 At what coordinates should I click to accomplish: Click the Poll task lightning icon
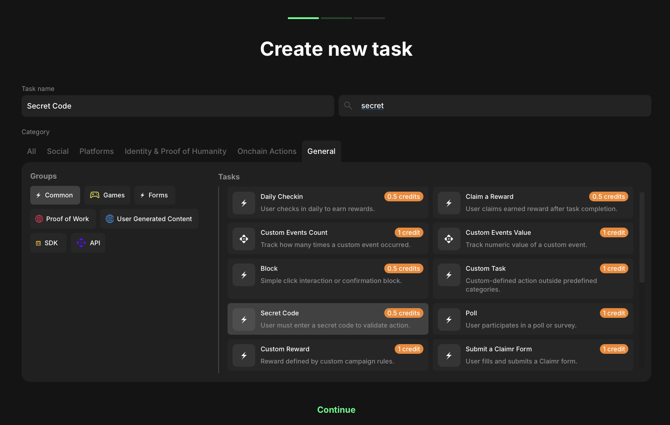click(449, 320)
